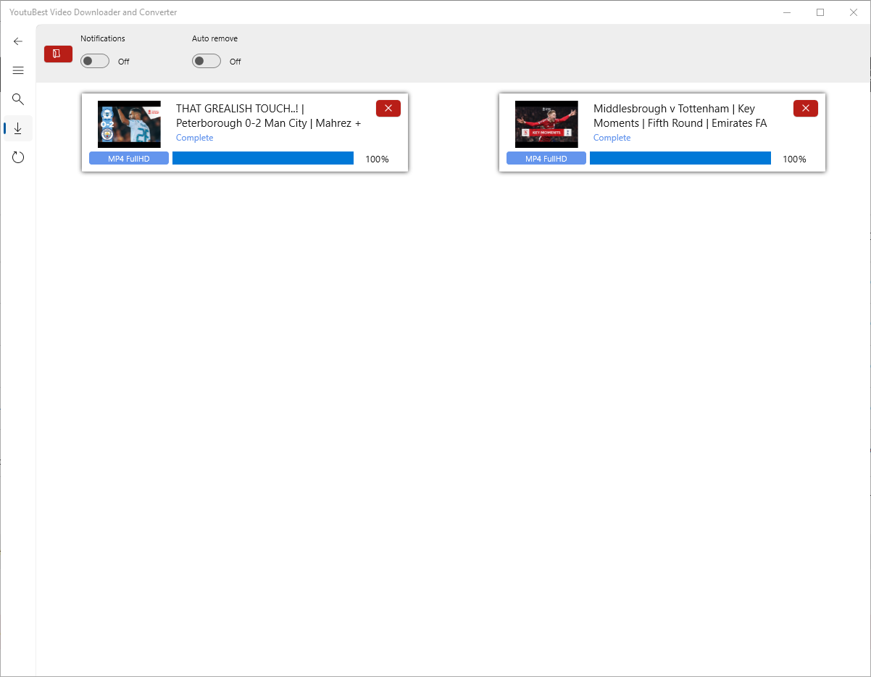Image resolution: width=871 pixels, height=677 pixels.
Task: Click 100% label on Tottenham card
Action: point(794,159)
